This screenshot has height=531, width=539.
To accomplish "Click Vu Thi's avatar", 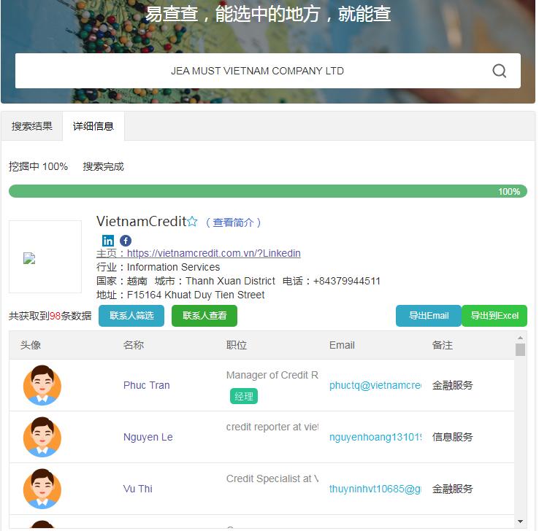I will coord(42,489).
